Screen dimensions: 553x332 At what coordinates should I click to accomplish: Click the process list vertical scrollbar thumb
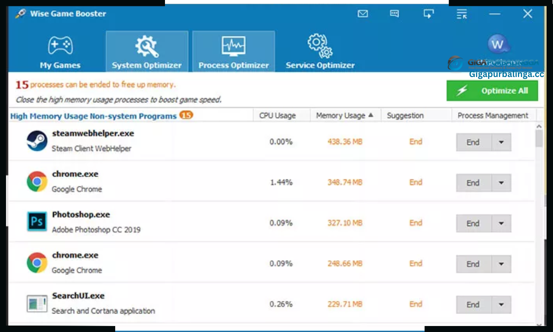click(x=539, y=138)
